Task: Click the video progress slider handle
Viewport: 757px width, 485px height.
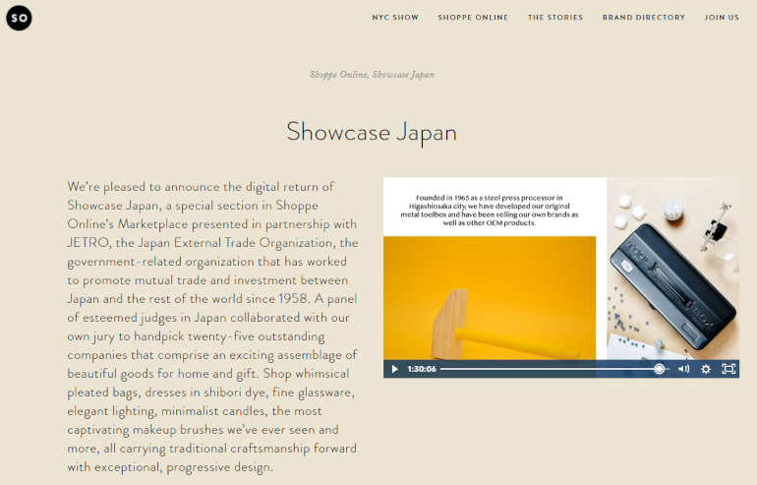Action: 660,369
